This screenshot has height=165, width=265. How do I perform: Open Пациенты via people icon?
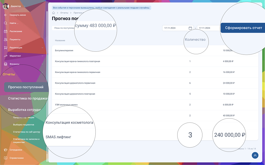click(x=6, y=40)
